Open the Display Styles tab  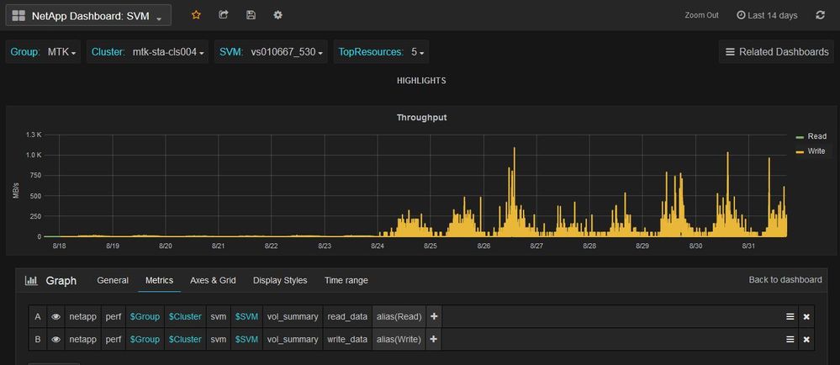pos(280,280)
